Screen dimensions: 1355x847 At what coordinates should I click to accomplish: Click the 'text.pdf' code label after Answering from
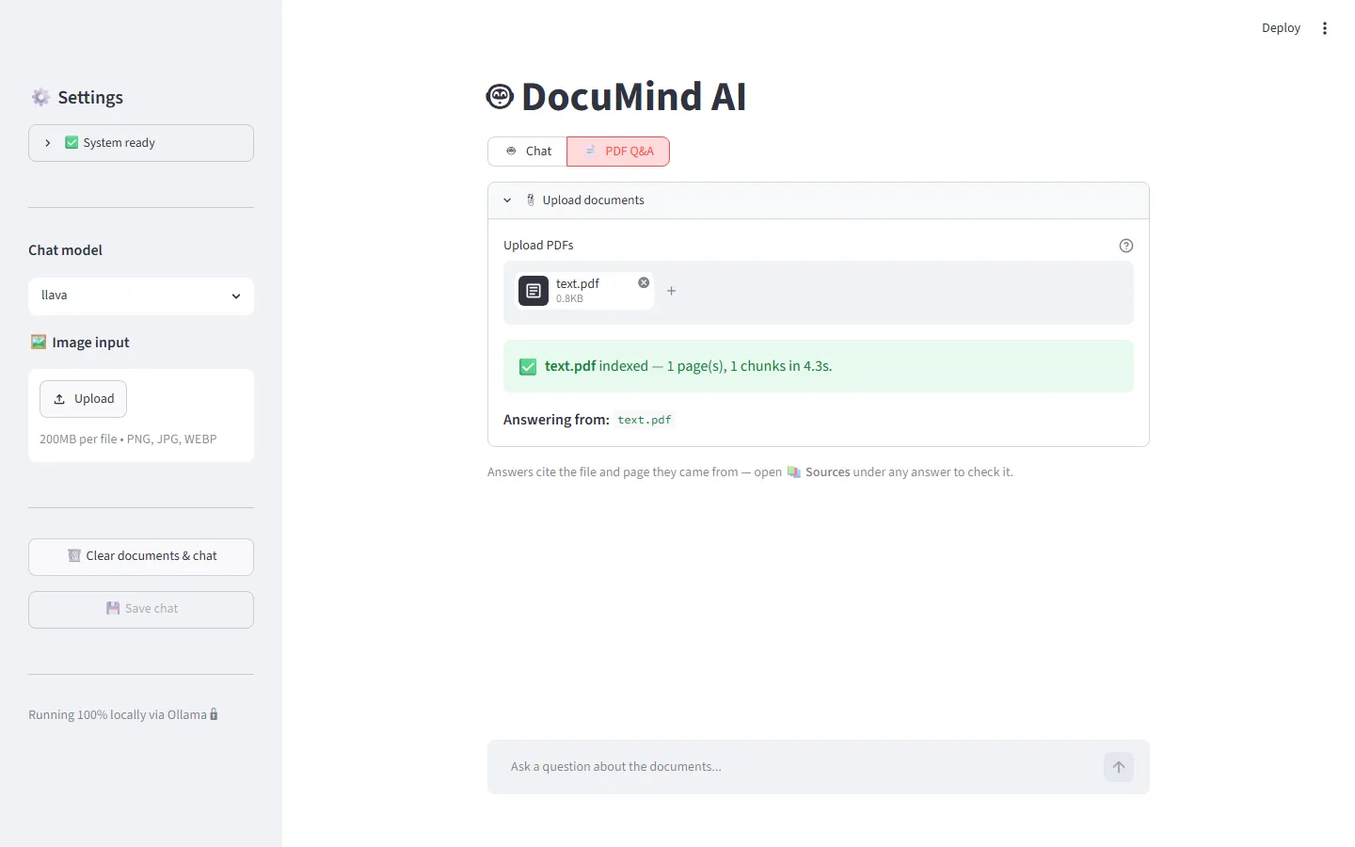click(645, 420)
